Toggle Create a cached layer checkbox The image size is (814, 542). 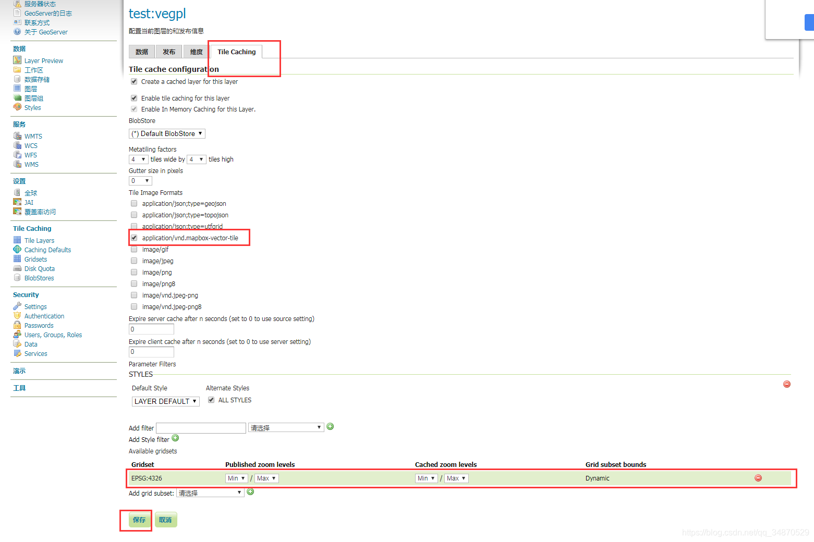(134, 81)
